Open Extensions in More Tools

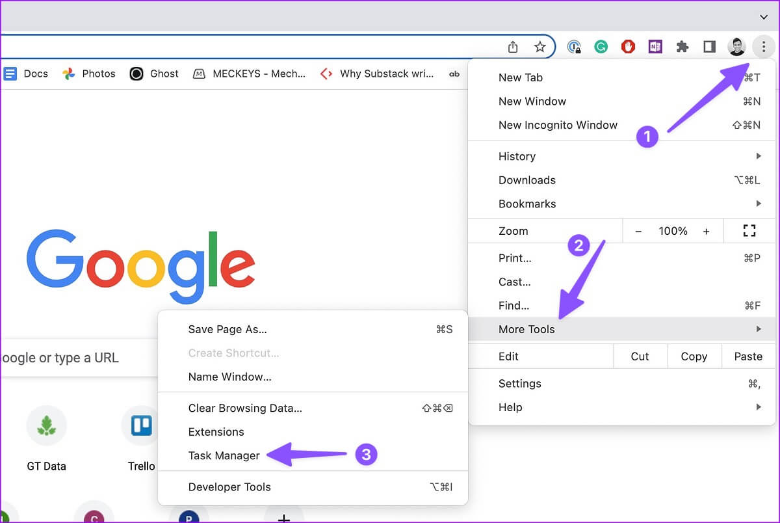point(313,432)
